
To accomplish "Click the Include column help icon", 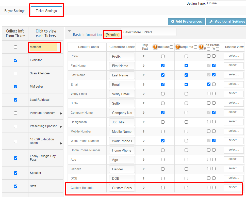I will pyautogui.click(x=155, y=47).
